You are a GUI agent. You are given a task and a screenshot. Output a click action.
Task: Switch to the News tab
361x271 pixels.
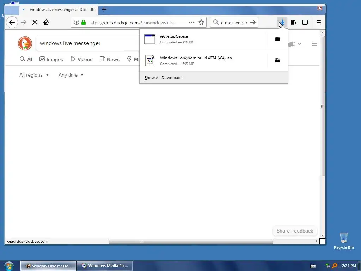(x=110, y=59)
